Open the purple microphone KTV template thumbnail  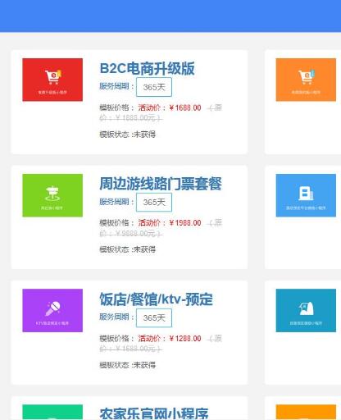[52, 310]
